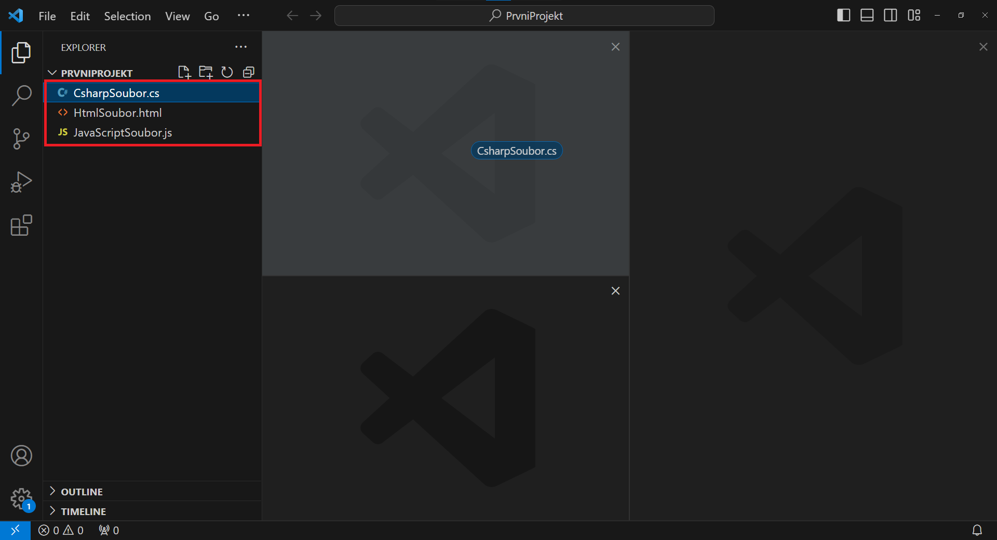Click the PrvniProjekt command center search bar
The image size is (997, 540).
[524, 16]
